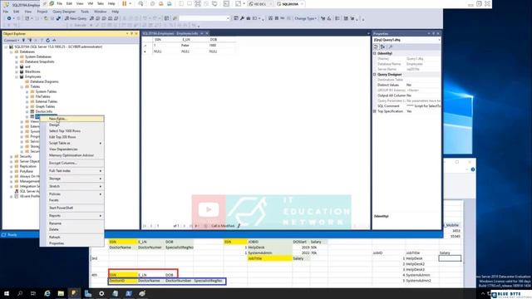Image resolution: width=532 pixels, height=299 pixels.
Task: Collapse Query Designer section in Properties
Action: 375,75
